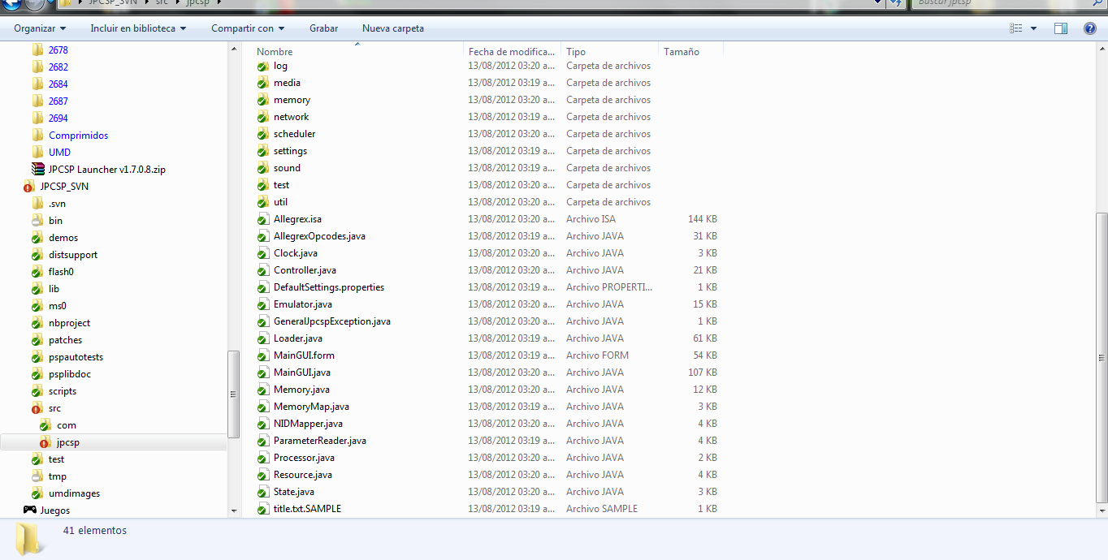1108x560 pixels.
Task: Toggle the preview pane icon
Action: pyautogui.click(x=1061, y=28)
